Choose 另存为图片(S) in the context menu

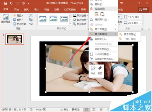[x=103, y=49]
